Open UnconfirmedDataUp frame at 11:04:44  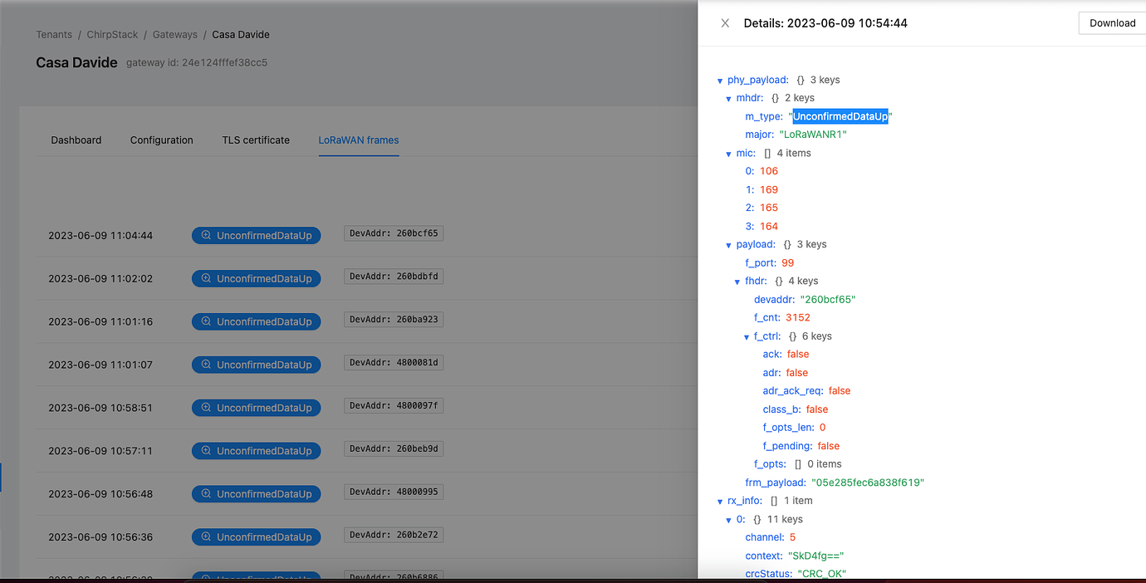(x=256, y=235)
